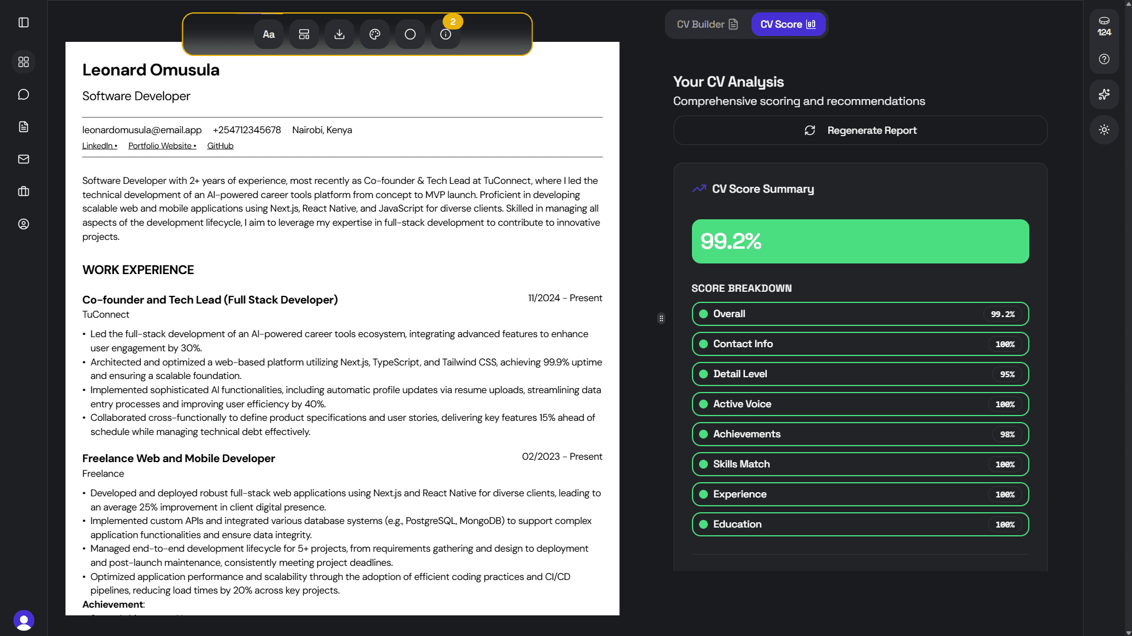Screen dimensions: 1132x636
Task: Open the GitHub link on the CV
Action: pos(220,146)
